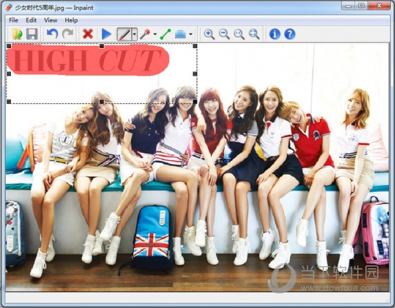
Task: Click the bottom-right selection handle
Action: (195, 102)
